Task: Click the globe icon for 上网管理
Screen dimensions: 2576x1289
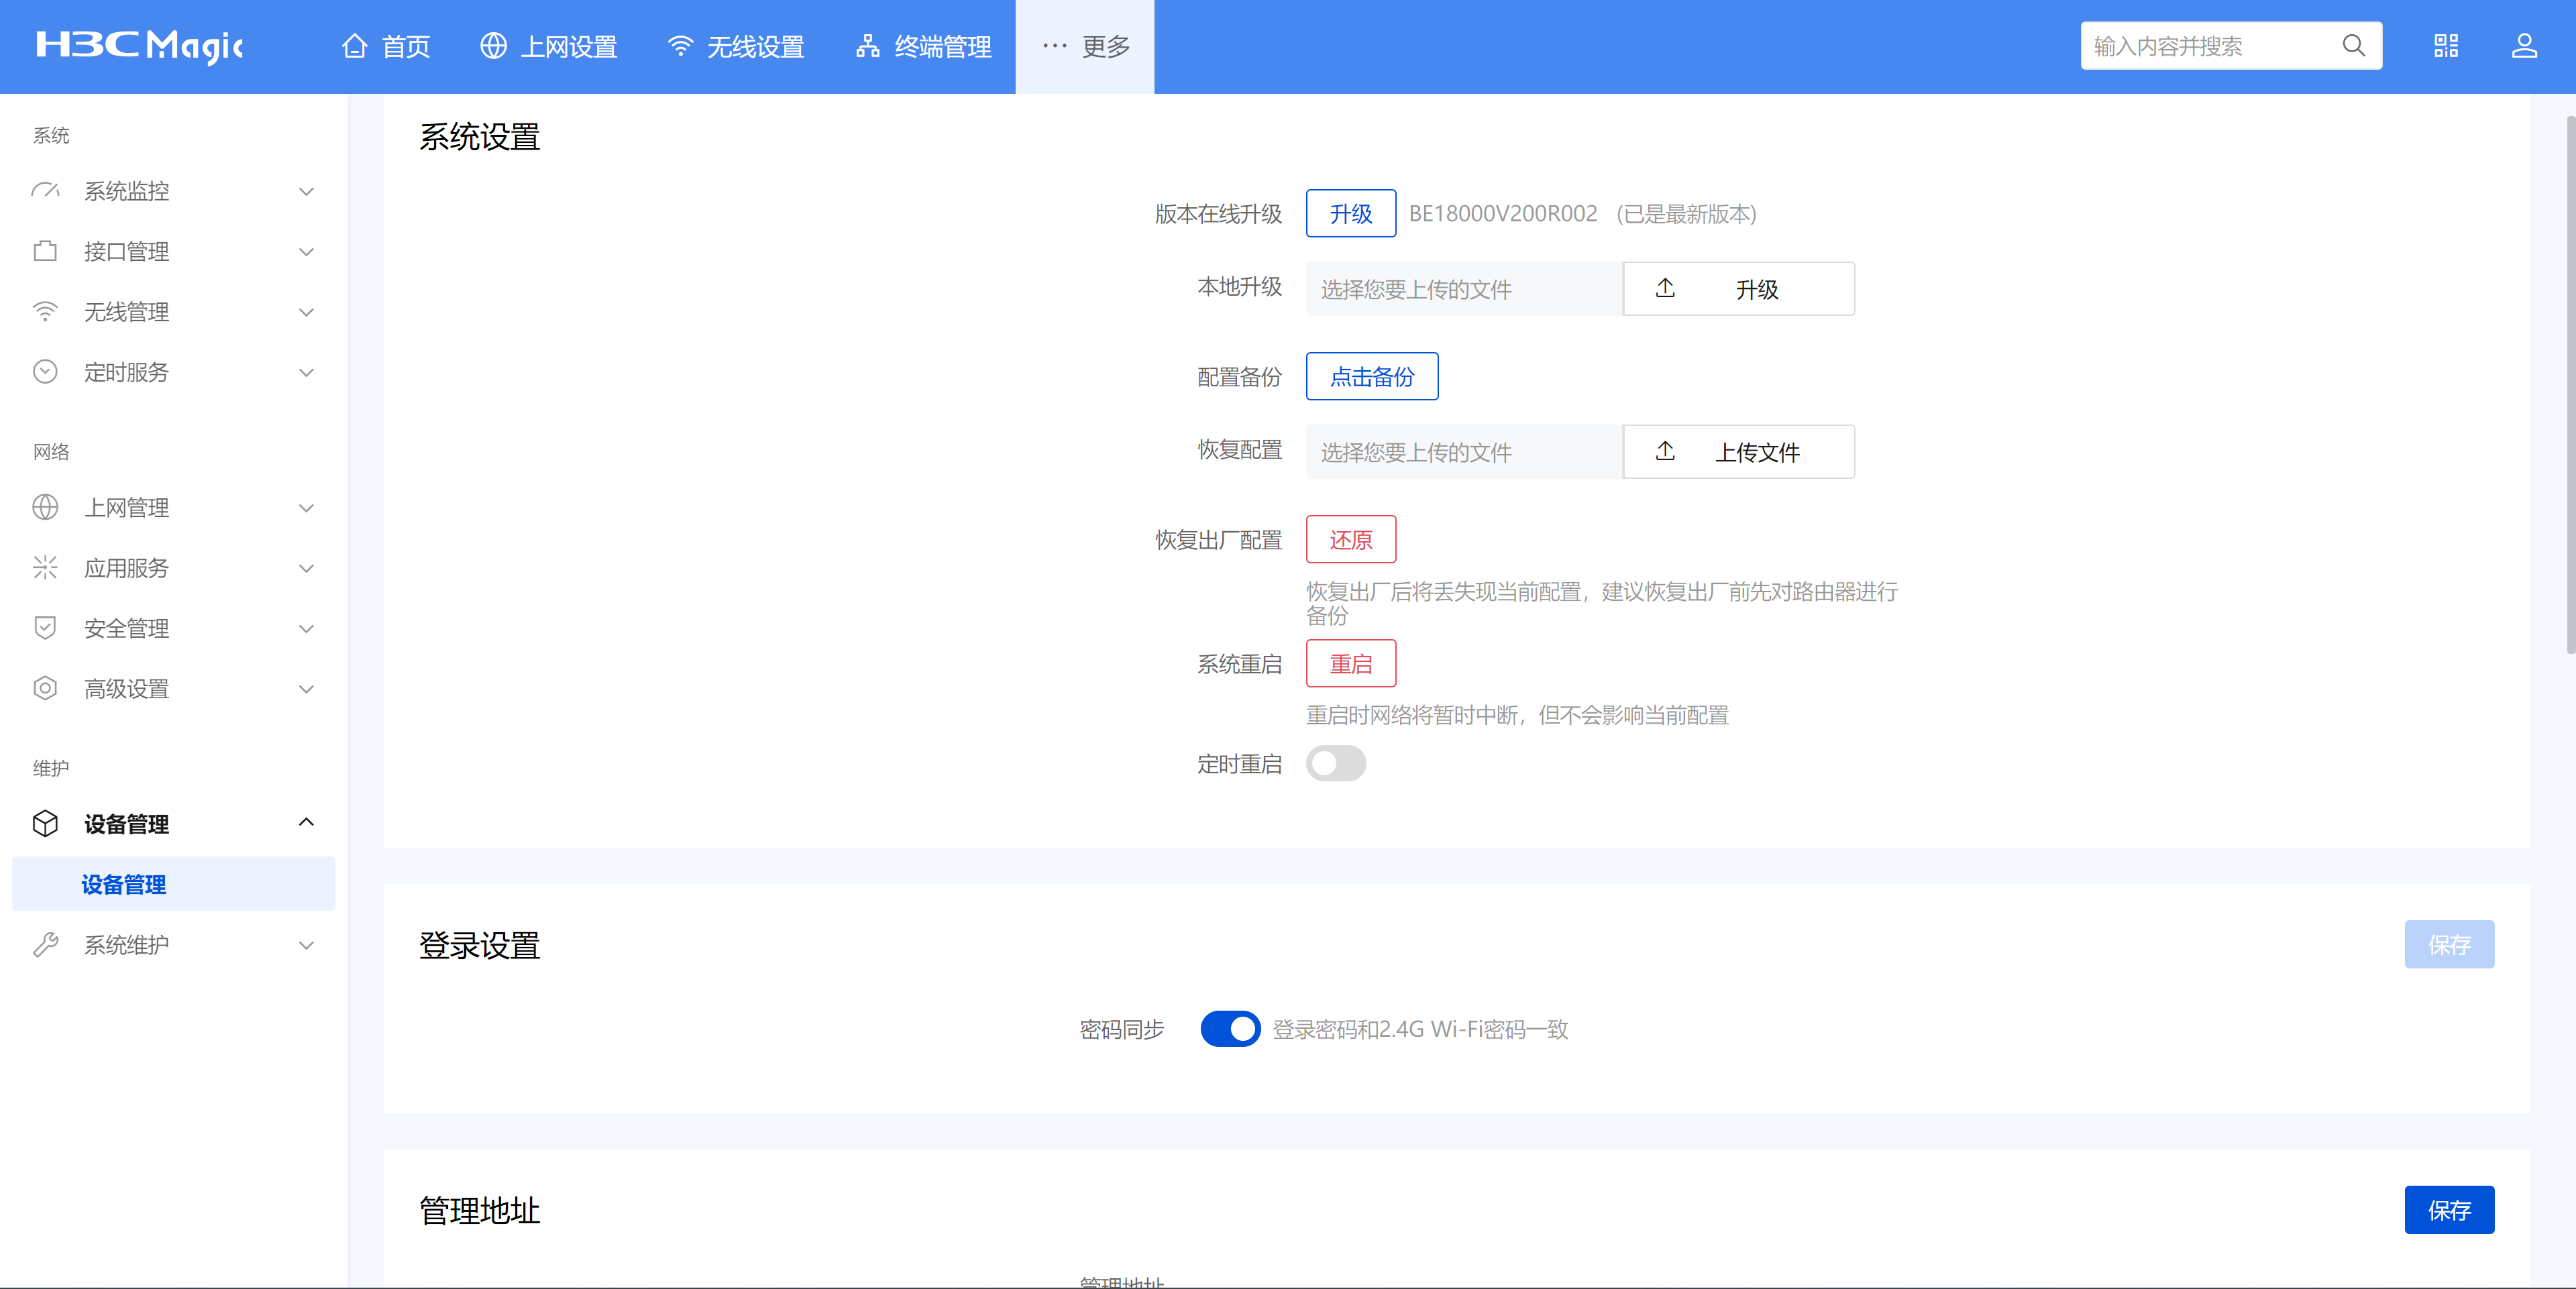Action: (x=45, y=507)
